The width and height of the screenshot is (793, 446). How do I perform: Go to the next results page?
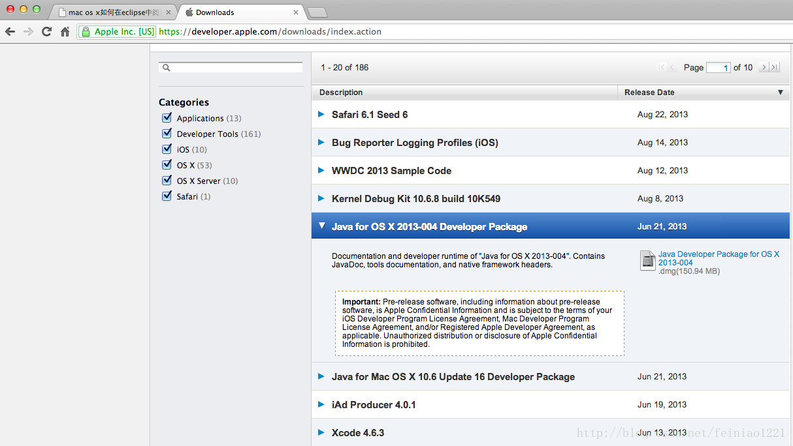click(x=764, y=67)
